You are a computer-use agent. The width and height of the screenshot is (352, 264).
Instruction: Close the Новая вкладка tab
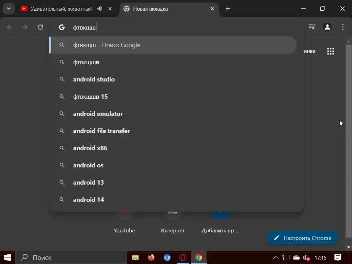coord(212,9)
